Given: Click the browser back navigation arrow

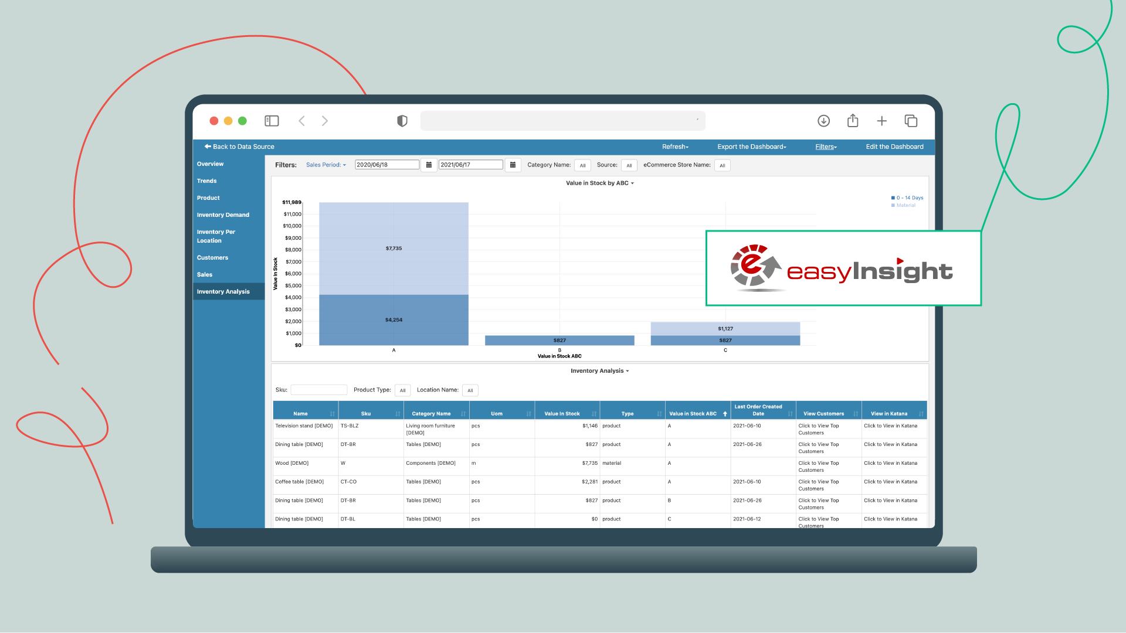Looking at the screenshot, I should [301, 120].
